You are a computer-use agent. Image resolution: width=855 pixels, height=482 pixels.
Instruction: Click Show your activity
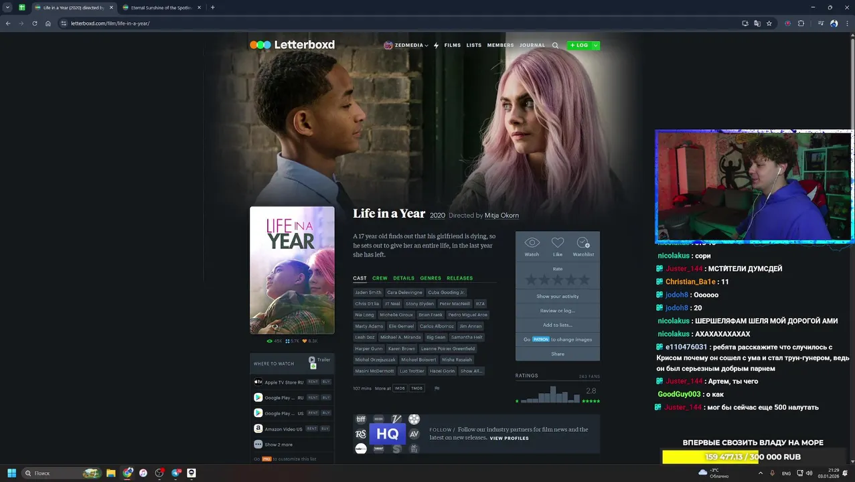[558, 297]
